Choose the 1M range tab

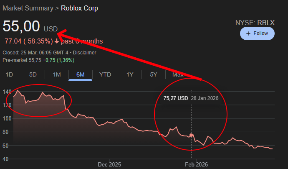coord(57,74)
